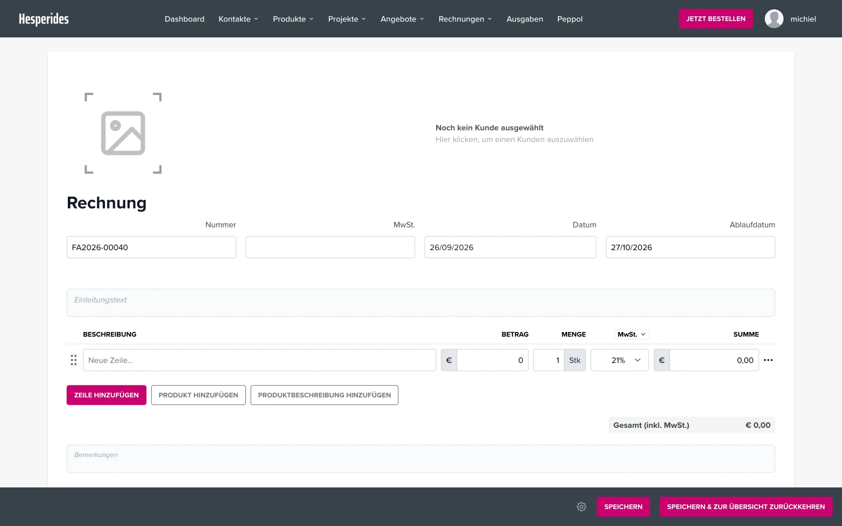Open the three-dot line options menu
This screenshot has width=842, height=526.
click(x=768, y=360)
